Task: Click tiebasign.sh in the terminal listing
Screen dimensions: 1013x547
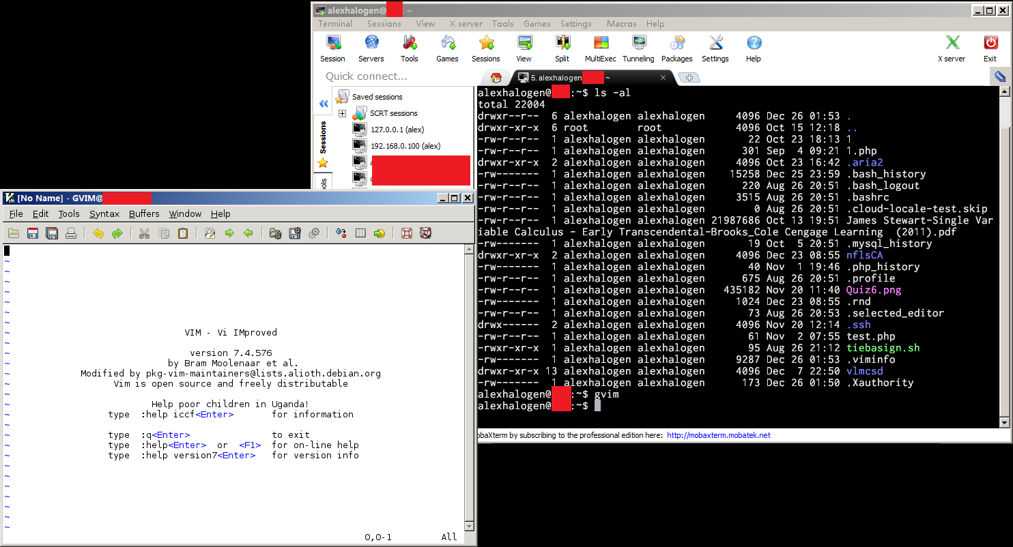Action: point(883,348)
